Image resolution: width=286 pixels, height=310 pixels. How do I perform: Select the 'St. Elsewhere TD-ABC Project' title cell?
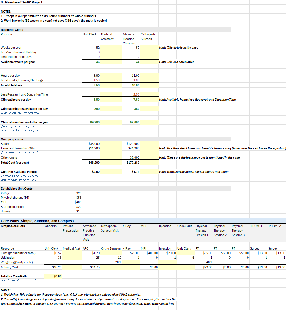tap(22, 2)
